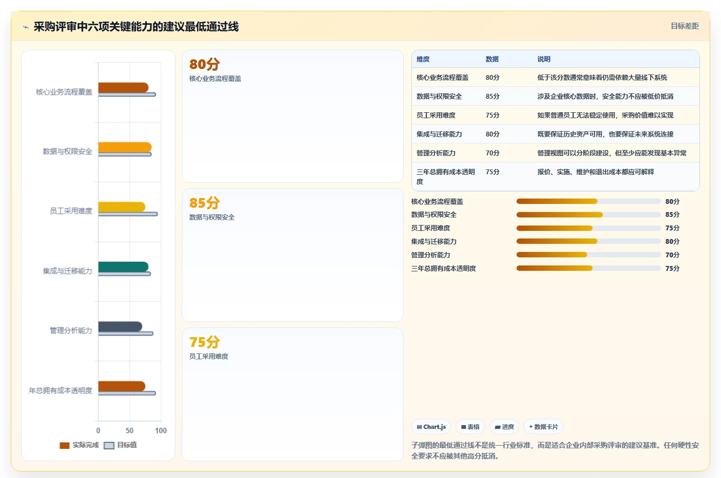The width and height of the screenshot is (721, 478).
Task: Click the lightning icon before the title
Action: point(26,27)
